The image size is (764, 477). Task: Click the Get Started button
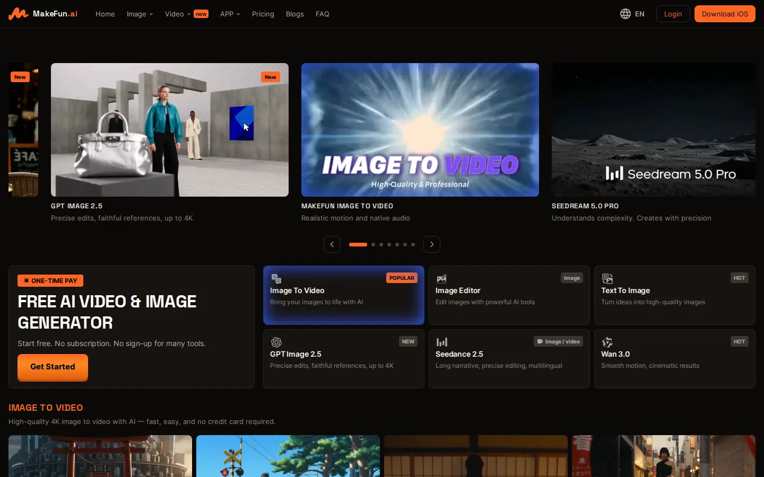53,367
